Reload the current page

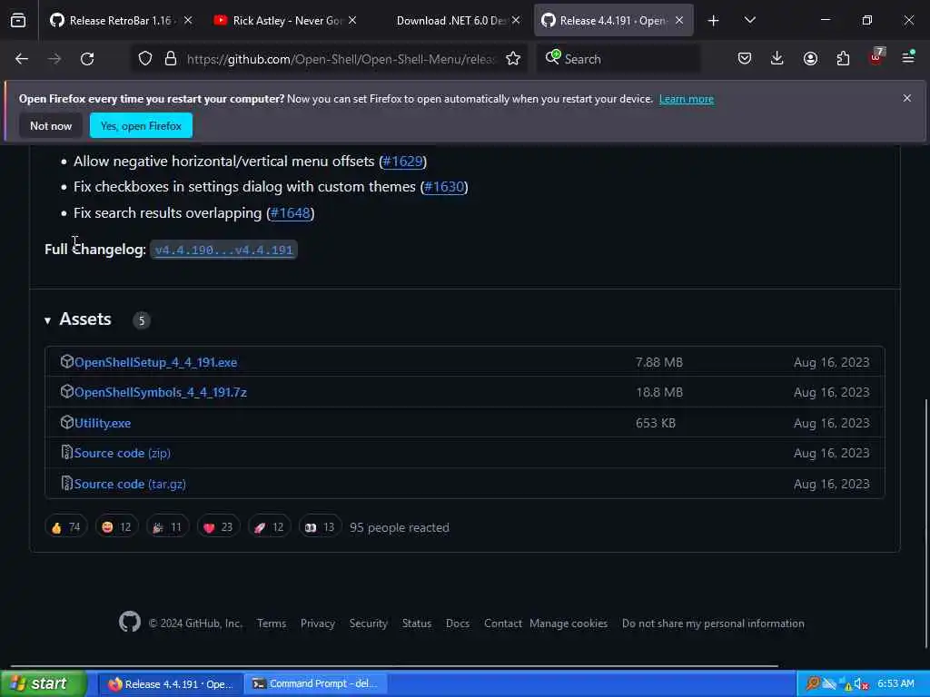[x=87, y=59]
